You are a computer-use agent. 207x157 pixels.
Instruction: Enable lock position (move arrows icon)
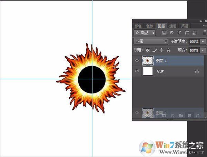[x=161, y=50]
